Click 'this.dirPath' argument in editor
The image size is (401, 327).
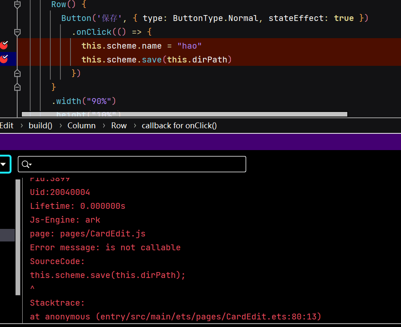[x=197, y=60]
